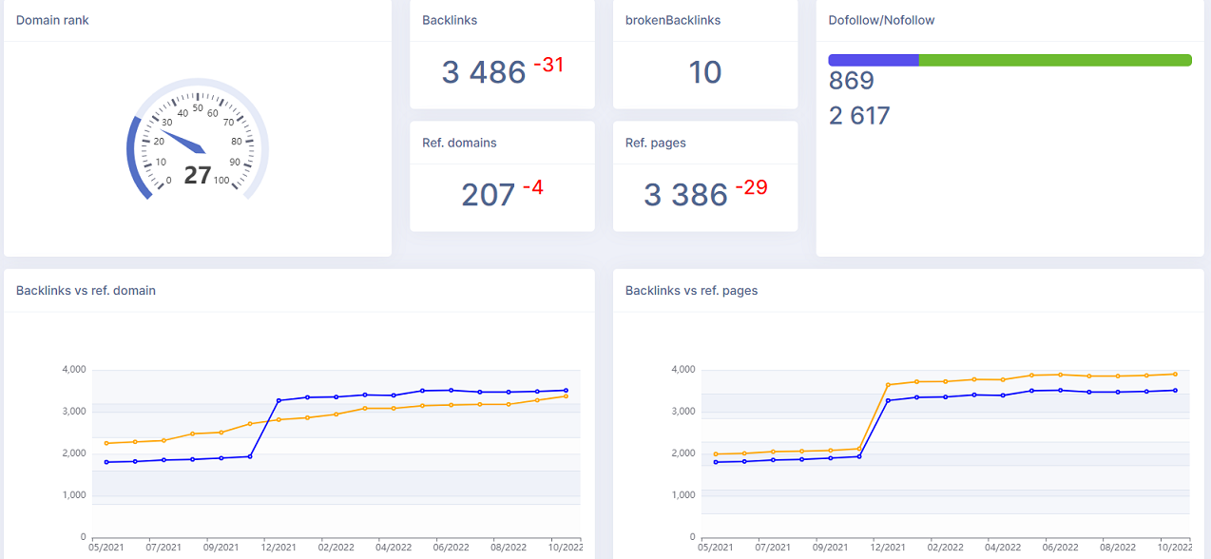Image resolution: width=1211 pixels, height=559 pixels.
Task: Click 3,000 axis label in ref. pages chart
Action: (x=682, y=411)
